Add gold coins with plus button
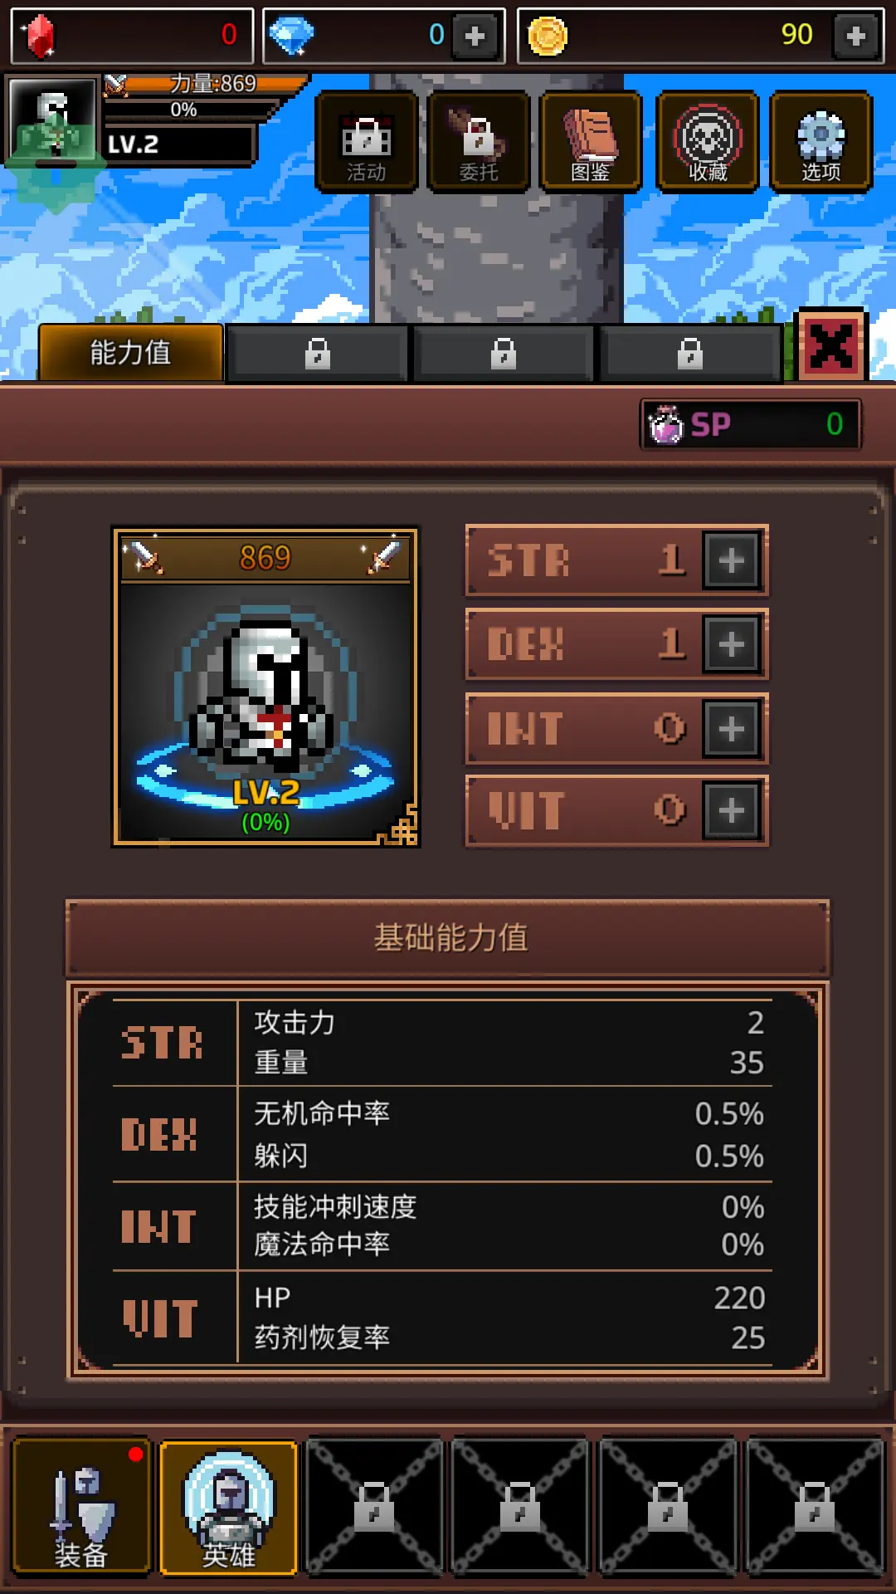The width and height of the screenshot is (896, 1594). click(x=856, y=36)
